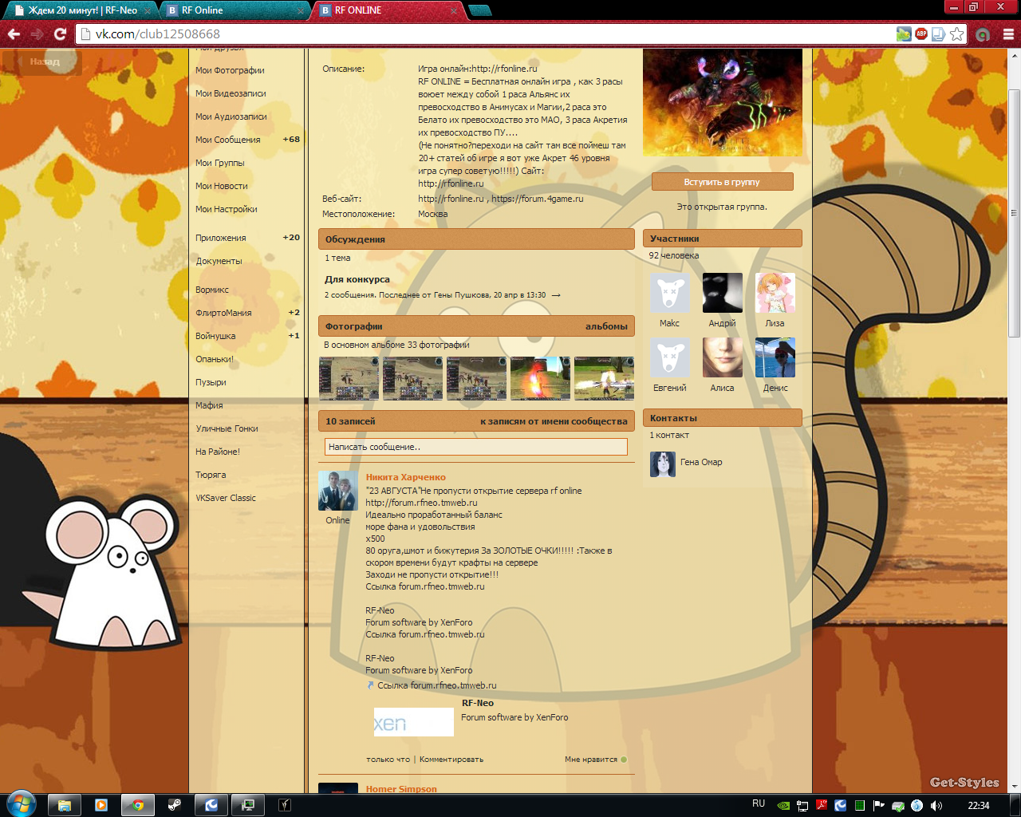The height and width of the screenshot is (817, 1021).
Task: Open member 'Алиса' avatar
Action: (x=722, y=357)
